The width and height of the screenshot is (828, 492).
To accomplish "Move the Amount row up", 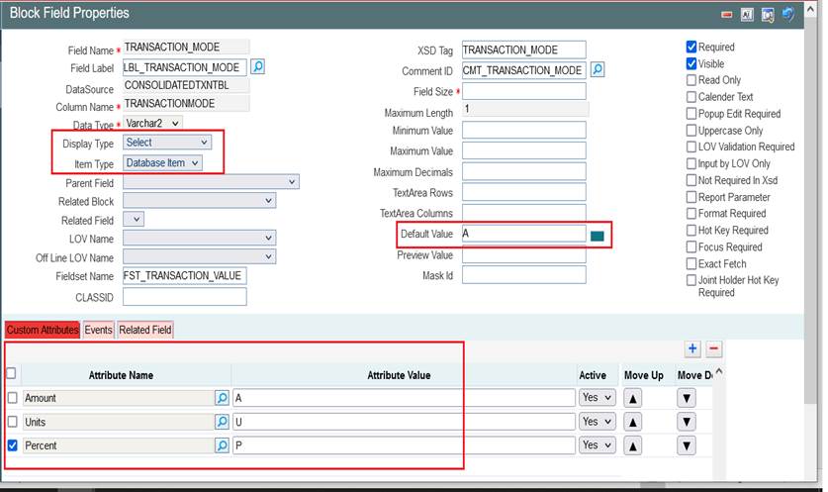I will point(632,399).
